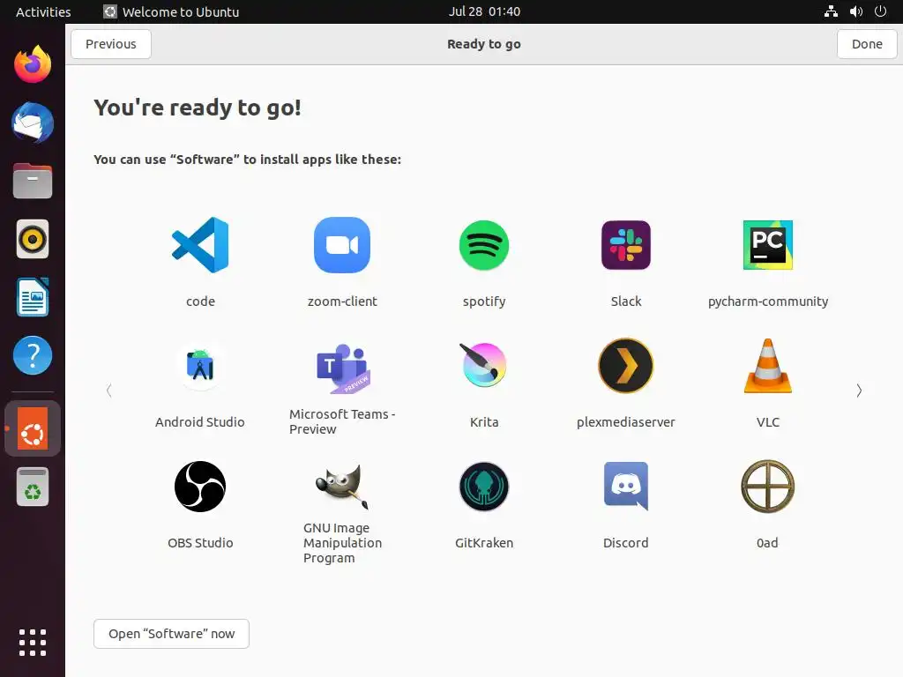Select the OBS Studio icon

tap(200, 487)
